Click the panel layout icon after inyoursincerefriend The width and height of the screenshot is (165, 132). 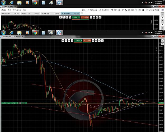[x=162, y=10]
